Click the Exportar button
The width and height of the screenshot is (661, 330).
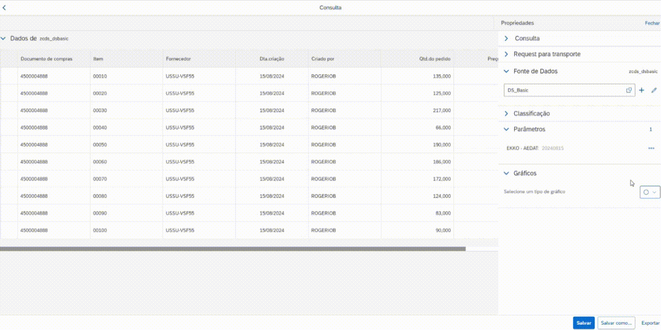click(x=650, y=323)
